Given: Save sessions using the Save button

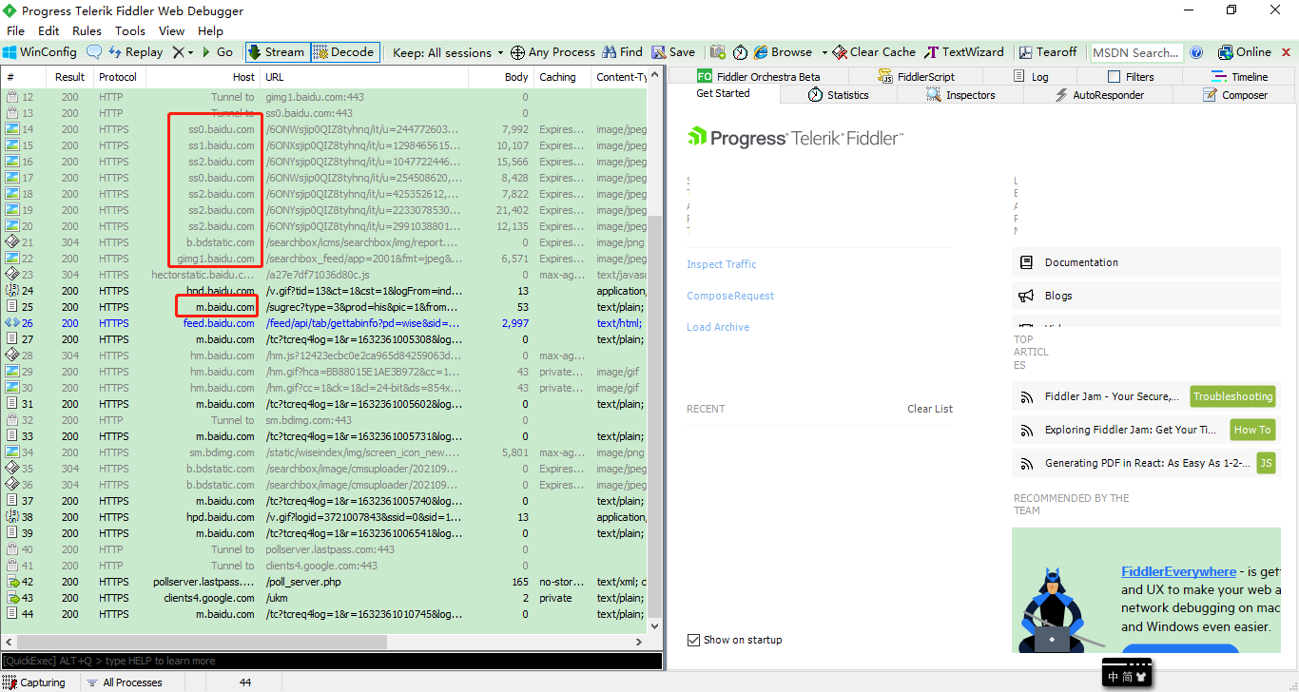Looking at the screenshot, I should [672, 52].
